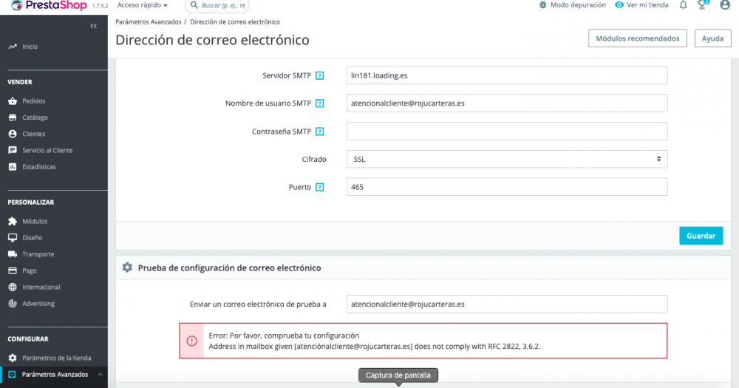Click the notifications bell icon

[683, 5]
